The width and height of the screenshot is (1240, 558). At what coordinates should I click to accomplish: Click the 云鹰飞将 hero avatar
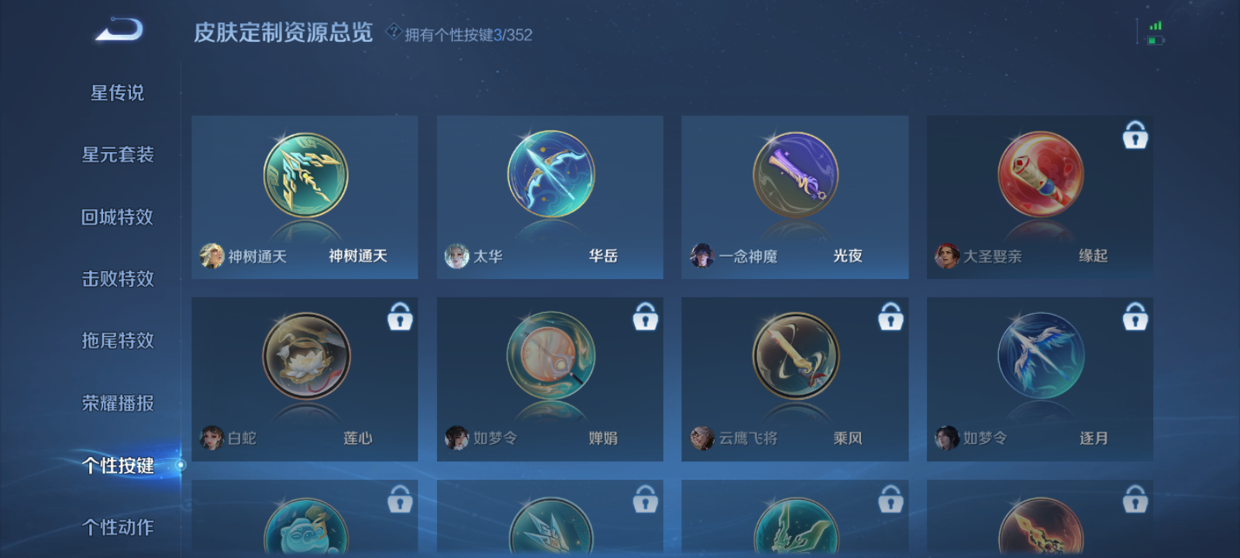pos(702,438)
